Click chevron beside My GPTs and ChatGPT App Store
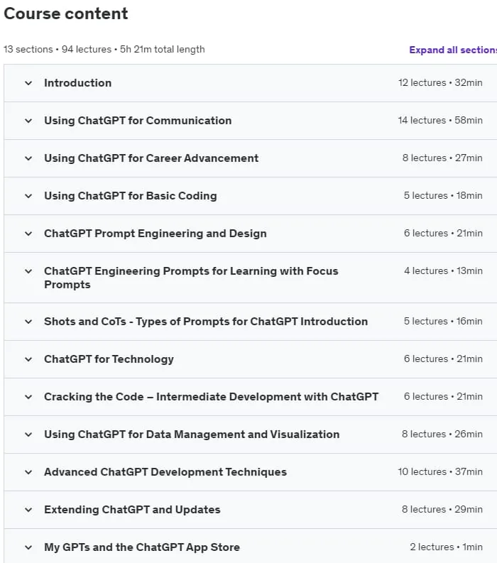Image resolution: width=497 pixels, height=563 pixels. [28, 548]
